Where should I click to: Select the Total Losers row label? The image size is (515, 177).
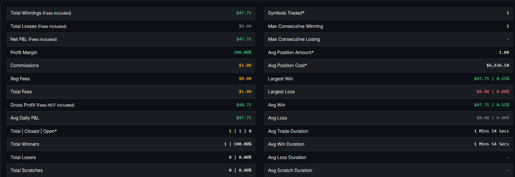point(23,157)
